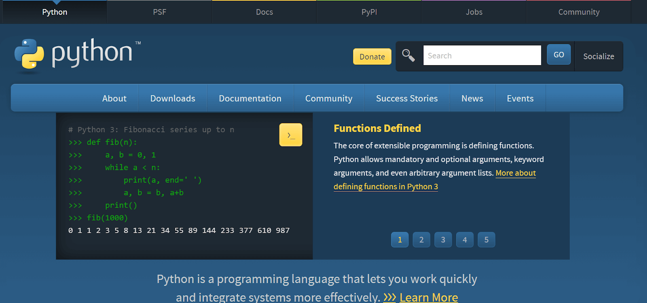Click the magnifying glass search icon
Image resolution: width=647 pixels, height=303 pixels.
[408, 55]
